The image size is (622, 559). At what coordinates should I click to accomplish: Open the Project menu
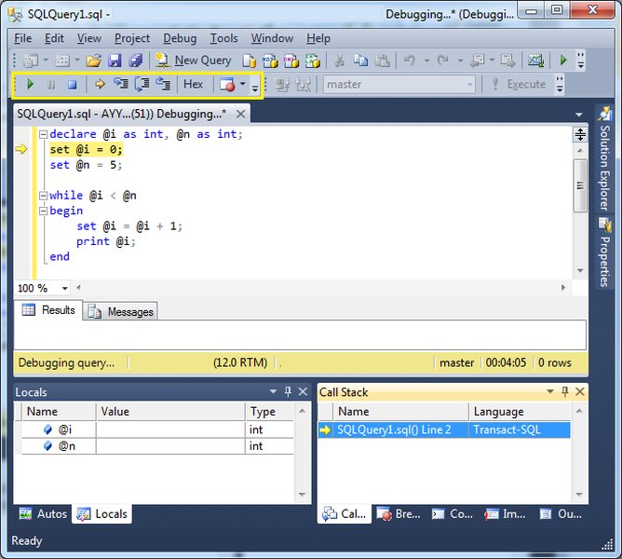(132, 38)
